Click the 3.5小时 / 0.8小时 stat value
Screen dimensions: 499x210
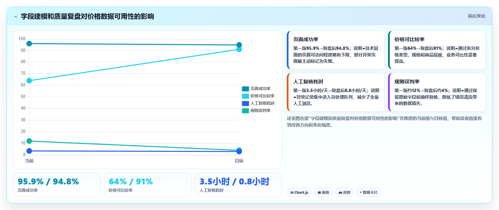[235, 182]
